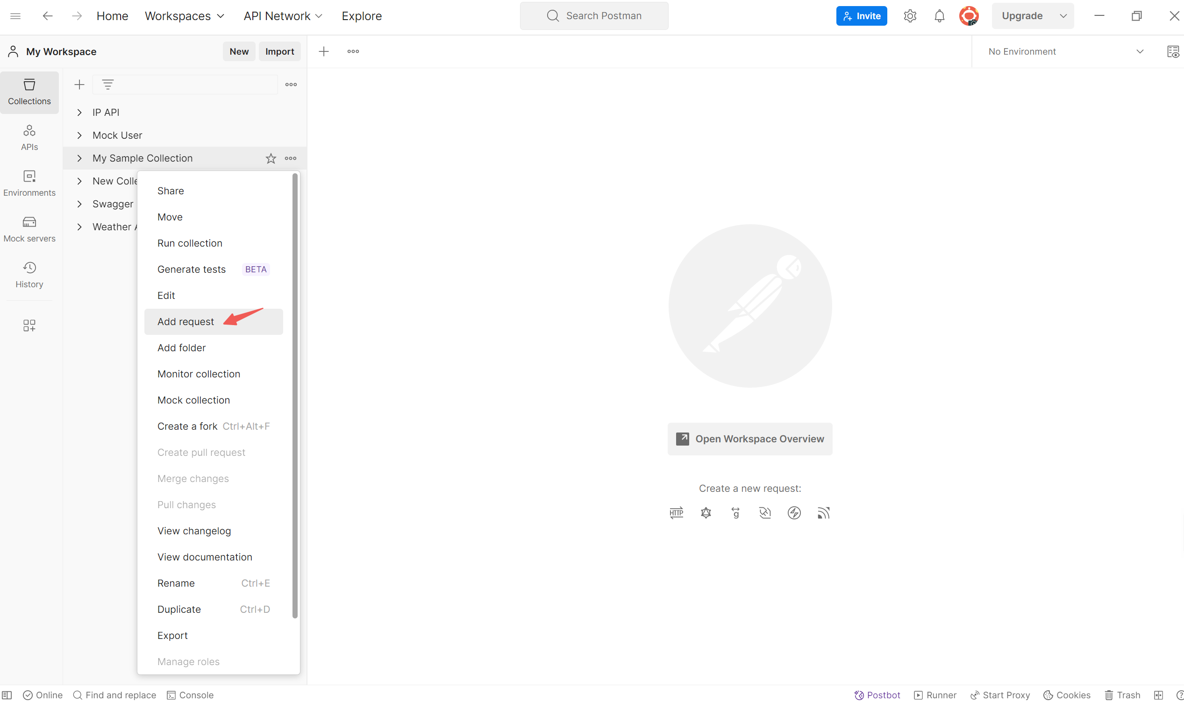
Task: Click Search Postman input field
Action: click(x=594, y=15)
